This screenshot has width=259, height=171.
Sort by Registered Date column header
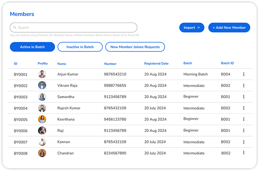[156, 63]
